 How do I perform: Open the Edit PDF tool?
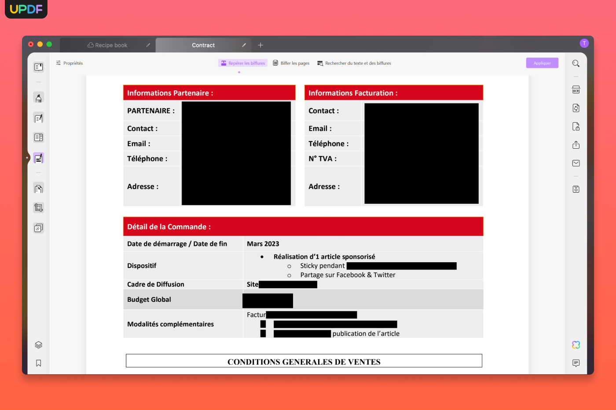[39, 118]
